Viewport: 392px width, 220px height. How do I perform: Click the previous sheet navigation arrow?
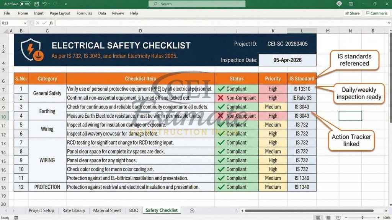[6, 210]
